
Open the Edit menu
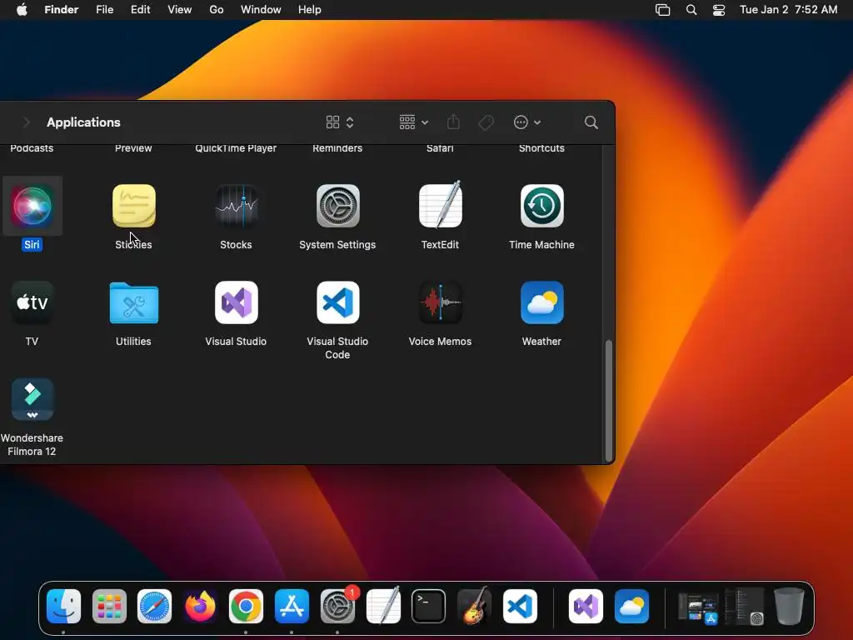[x=140, y=10]
